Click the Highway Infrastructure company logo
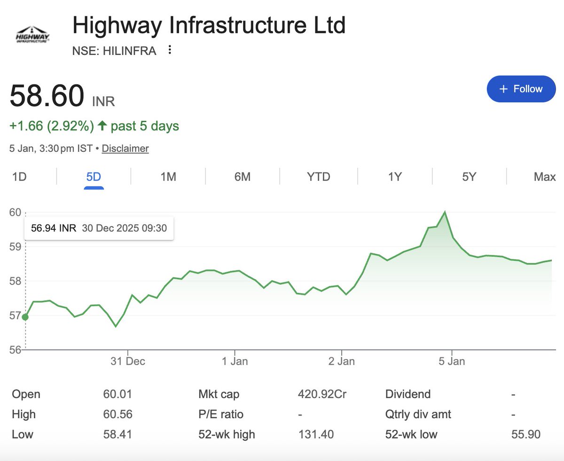The width and height of the screenshot is (564, 461). click(x=33, y=35)
